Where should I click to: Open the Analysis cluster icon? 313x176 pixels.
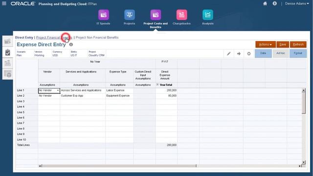(207, 15)
